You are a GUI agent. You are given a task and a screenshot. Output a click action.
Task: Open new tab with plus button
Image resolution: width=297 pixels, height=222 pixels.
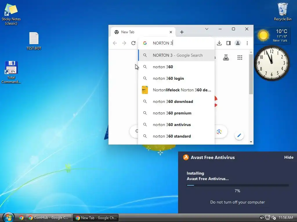click(x=182, y=32)
